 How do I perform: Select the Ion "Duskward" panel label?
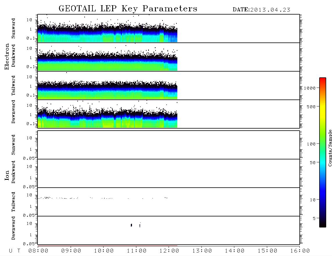[x=13, y=172]
